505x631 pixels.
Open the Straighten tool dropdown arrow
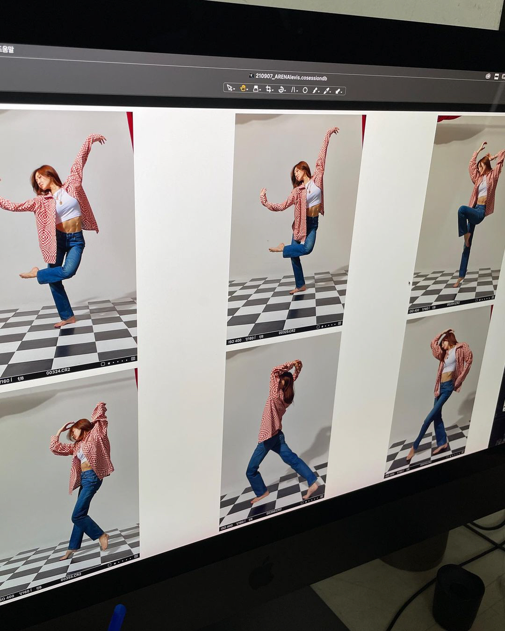(285, 91)
